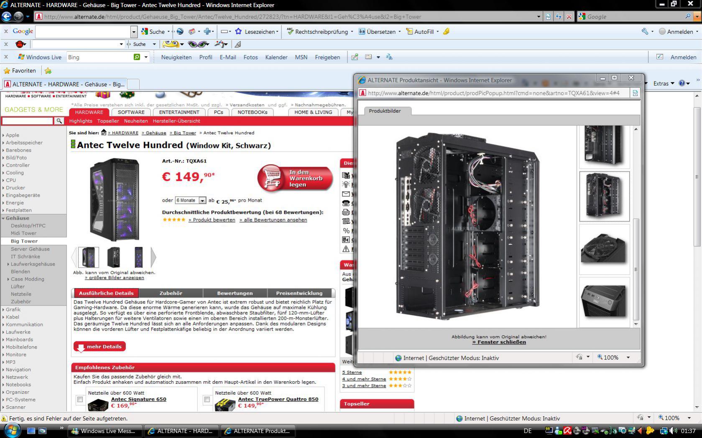Click the percent sign icon in service panel
702x438 pixels.
pos(346,230)
